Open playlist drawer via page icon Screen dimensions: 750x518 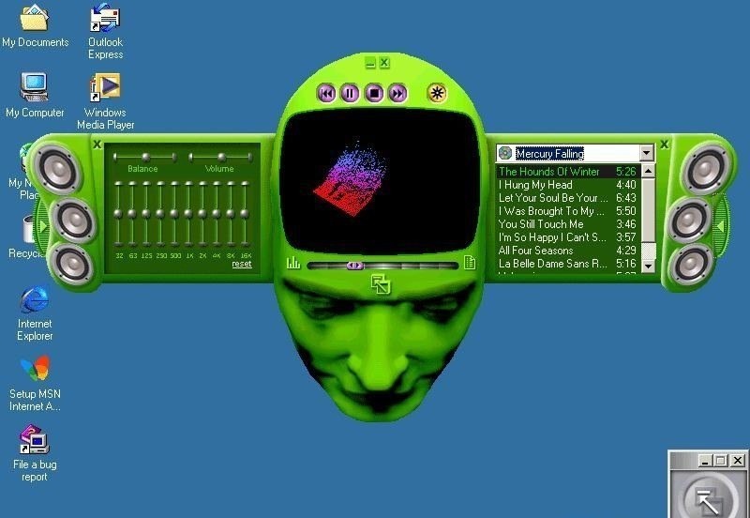click(x=470, y=263)
